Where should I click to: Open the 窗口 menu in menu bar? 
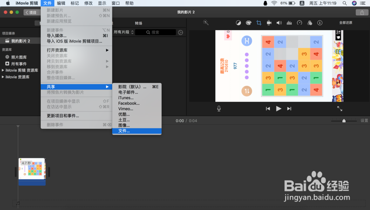(115, 3)
